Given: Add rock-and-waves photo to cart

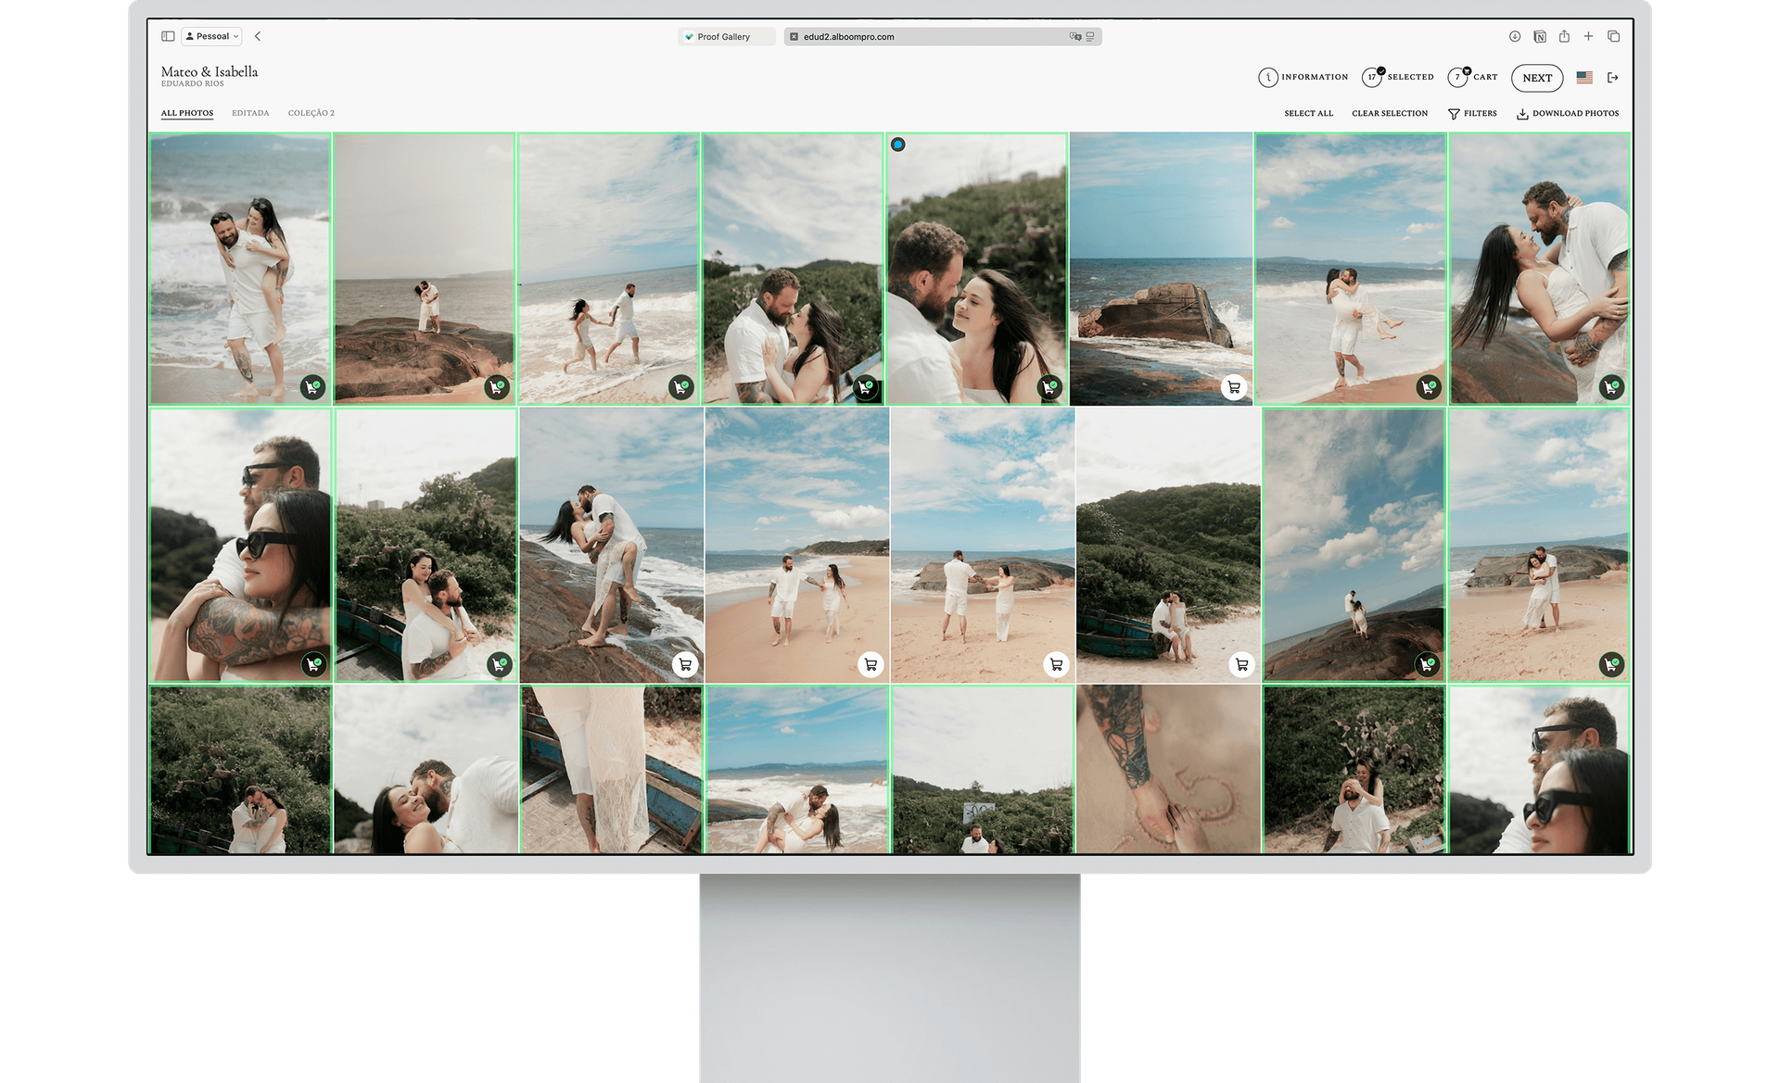Looking at the screenshot, I should point(1233,387).
